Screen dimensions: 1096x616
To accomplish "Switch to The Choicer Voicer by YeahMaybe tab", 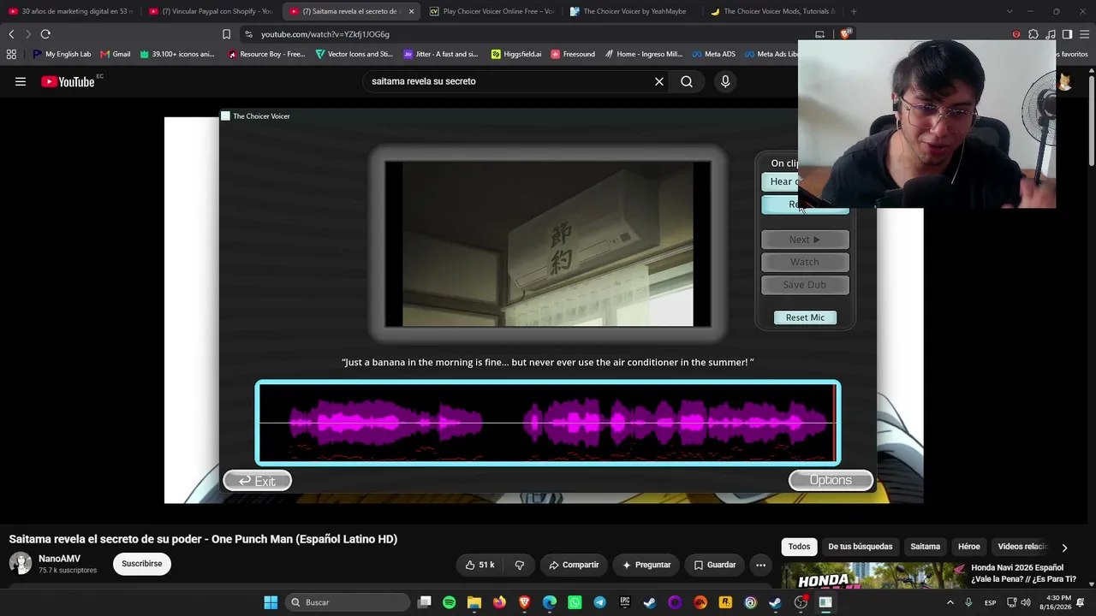I will [632, 11].
